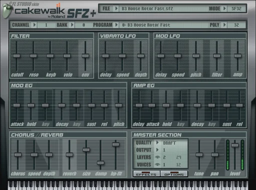
Task: Click the Amp EG rel slider handle
Action: (x=239, y=105)
